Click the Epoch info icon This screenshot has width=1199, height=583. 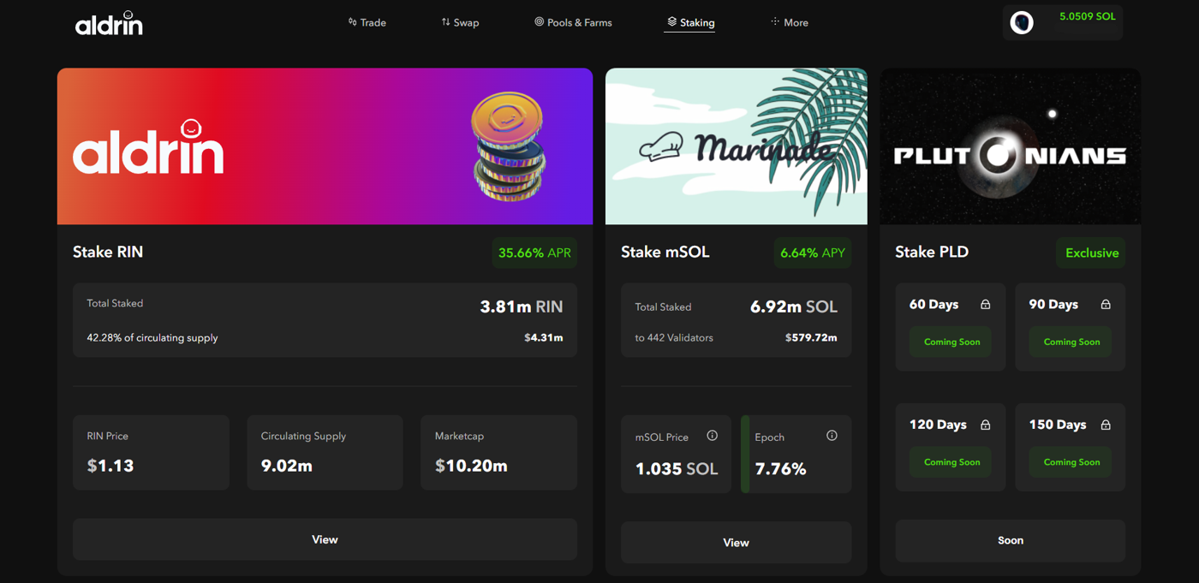click(x=832, y=436)
